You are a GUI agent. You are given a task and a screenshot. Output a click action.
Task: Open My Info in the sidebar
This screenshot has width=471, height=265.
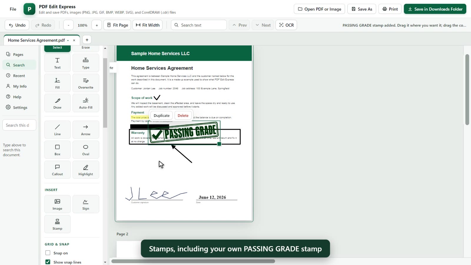pos(19,86)
